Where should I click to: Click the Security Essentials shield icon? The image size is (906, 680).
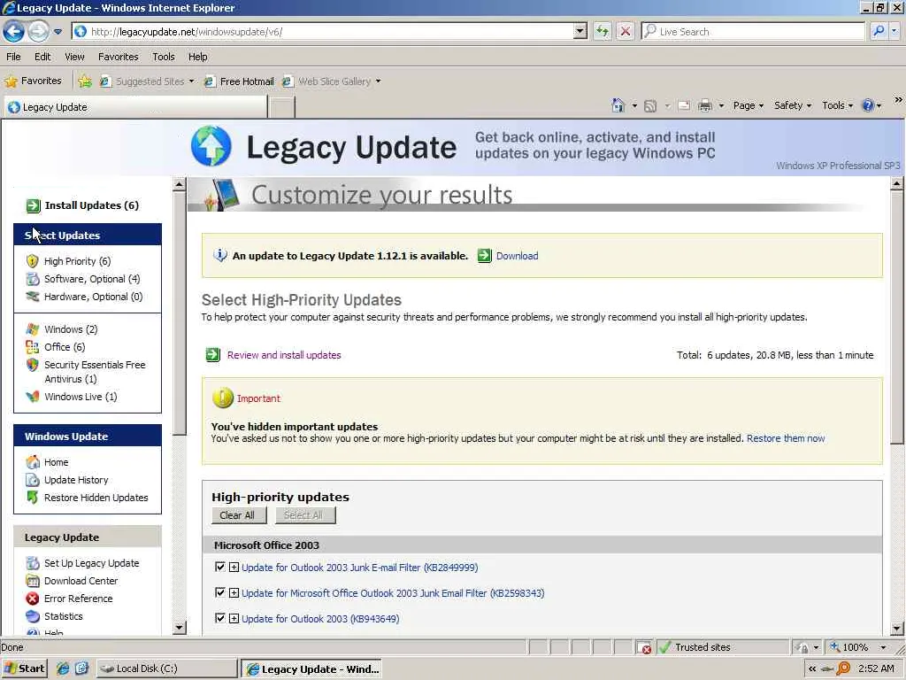(x=33, y=365)
